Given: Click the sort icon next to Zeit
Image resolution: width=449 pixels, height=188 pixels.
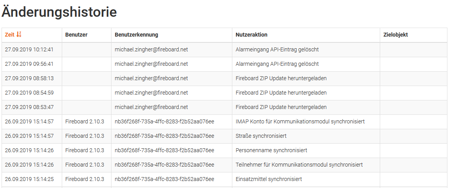Looking at the screenshot, I should (x=19, y=35).
